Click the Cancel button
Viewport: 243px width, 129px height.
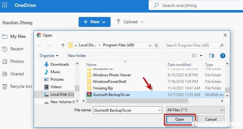(x=211, y=119)
